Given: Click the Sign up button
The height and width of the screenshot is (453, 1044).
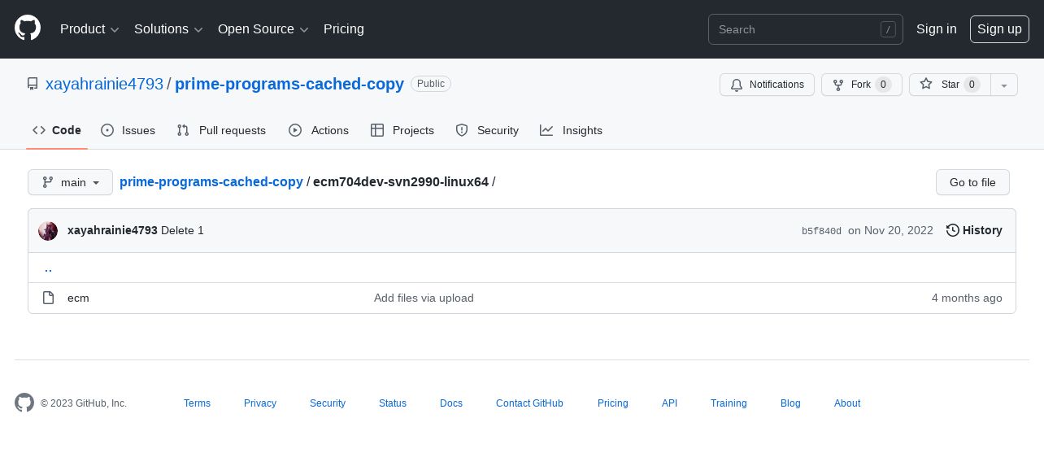Looking at the screenshot, I should (x=999, y=29).
